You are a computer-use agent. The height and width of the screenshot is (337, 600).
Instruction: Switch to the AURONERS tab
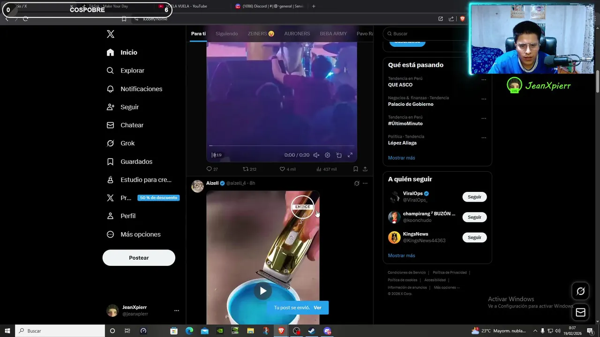click(x=297, y=34)
